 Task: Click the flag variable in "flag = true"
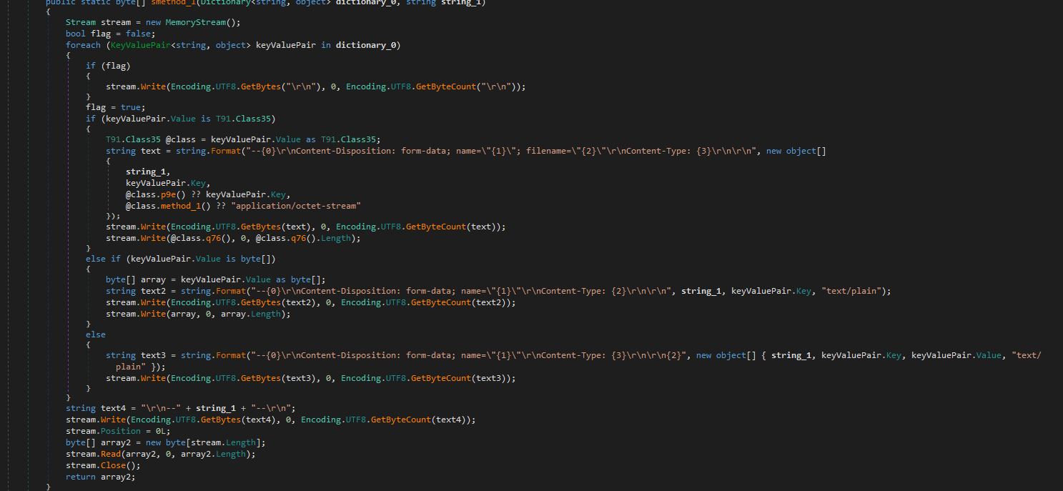97,107
